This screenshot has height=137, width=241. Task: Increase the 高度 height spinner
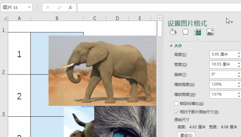point(239,53)
